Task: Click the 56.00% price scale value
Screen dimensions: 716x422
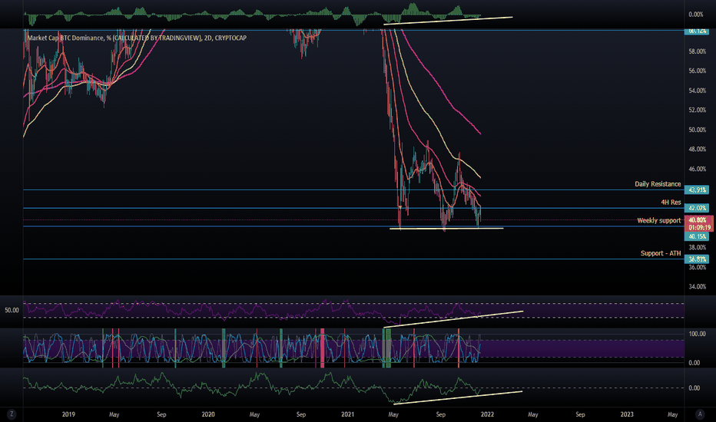Action: point(698,71)
